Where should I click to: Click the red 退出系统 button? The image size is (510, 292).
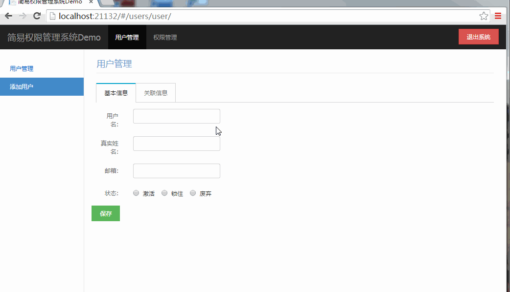478,37
